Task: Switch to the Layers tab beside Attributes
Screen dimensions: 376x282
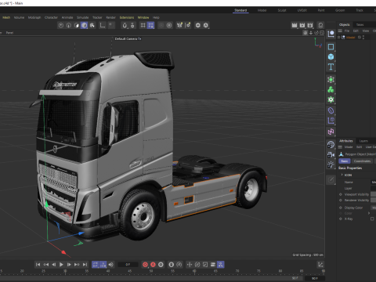Action: coord(363,141)
